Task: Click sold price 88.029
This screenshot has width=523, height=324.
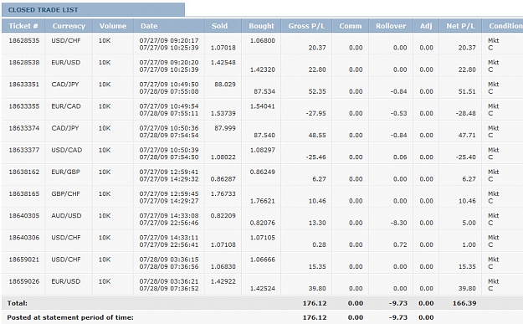Action: 225,84
